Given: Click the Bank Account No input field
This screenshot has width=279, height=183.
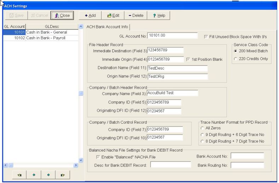Looking at the screenshot, I should click(x=247, y=156).
